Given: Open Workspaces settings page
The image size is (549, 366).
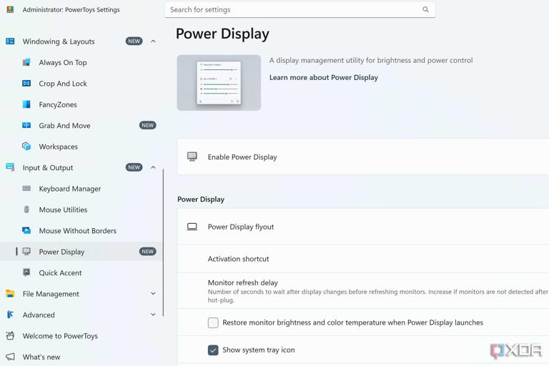Looking at the screenshot, I should pyautogui.click(x=81, y=147).
